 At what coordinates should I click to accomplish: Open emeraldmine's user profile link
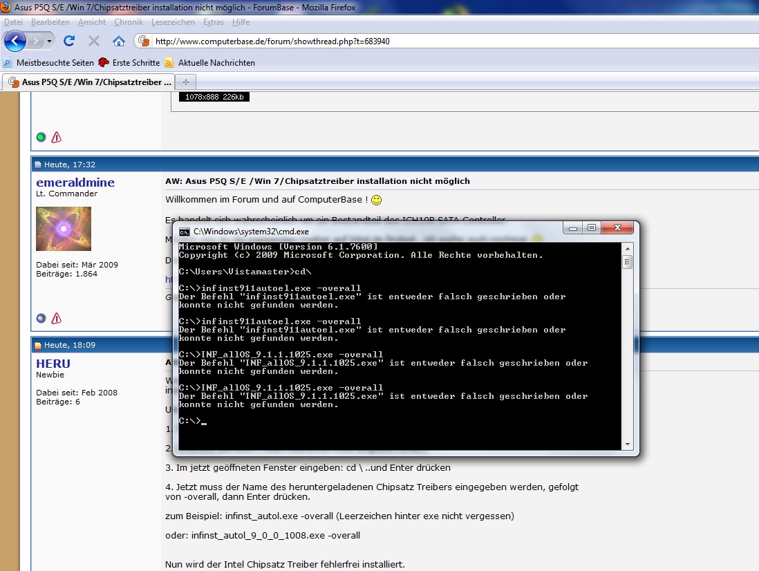coord(75,182)
